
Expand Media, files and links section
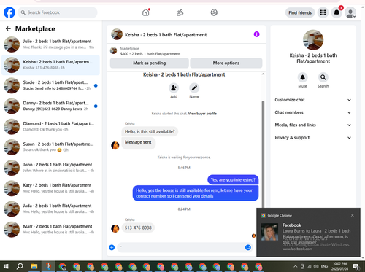tap(313, 125)
